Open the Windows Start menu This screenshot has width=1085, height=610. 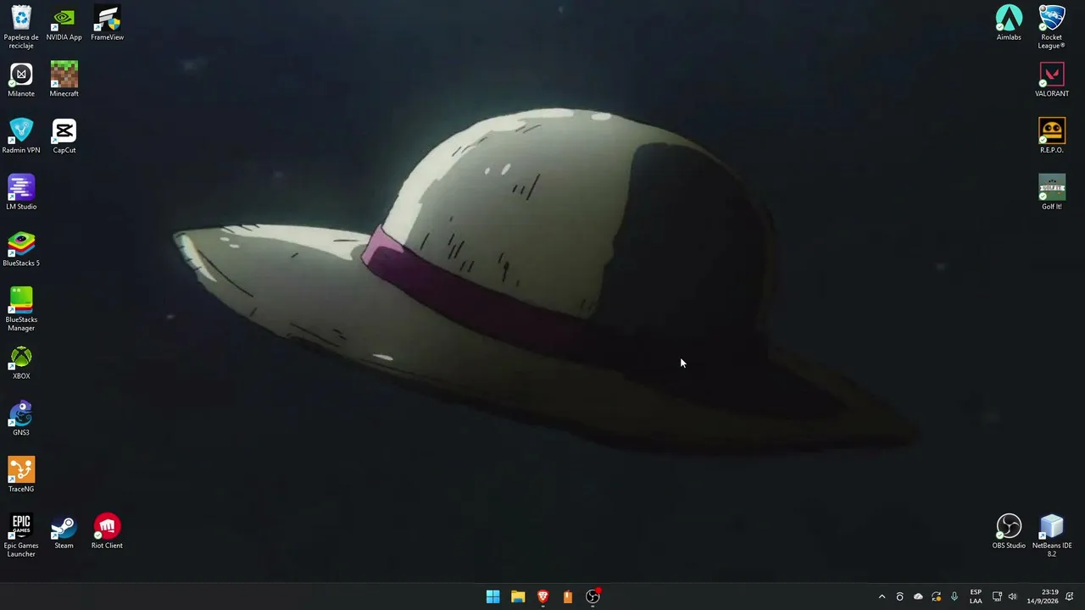tap(493, 596)
